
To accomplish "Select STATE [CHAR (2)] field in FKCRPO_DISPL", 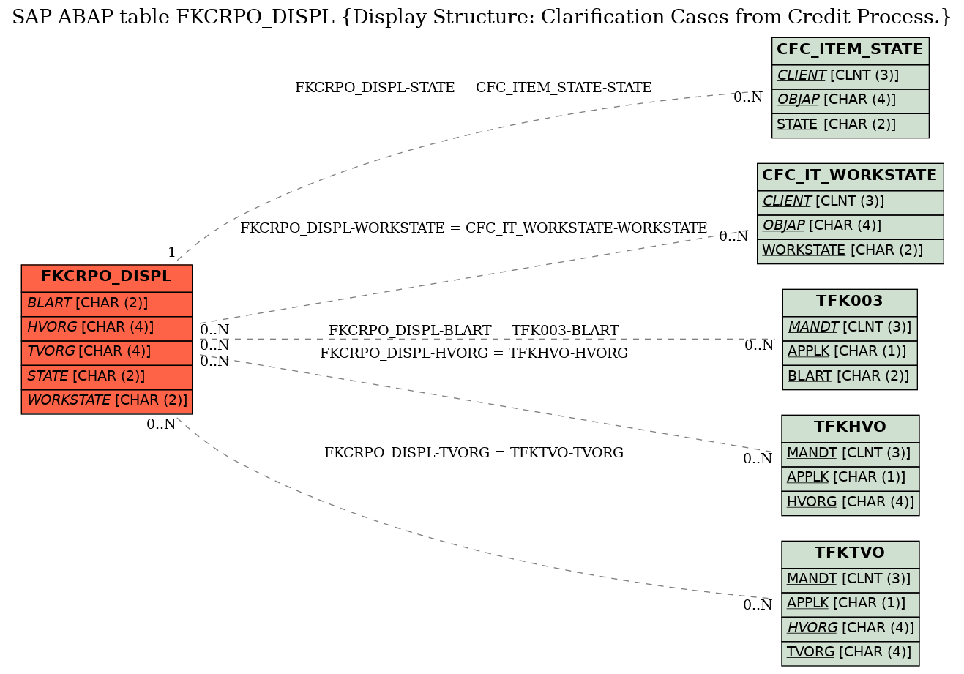I will pyautogui.click(x=107, y=376).
